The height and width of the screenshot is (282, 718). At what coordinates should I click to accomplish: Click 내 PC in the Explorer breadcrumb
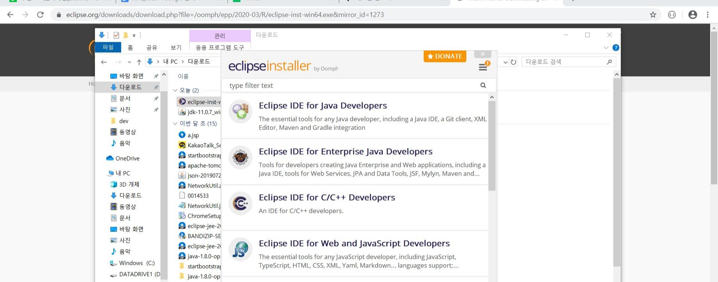(171, 62)
